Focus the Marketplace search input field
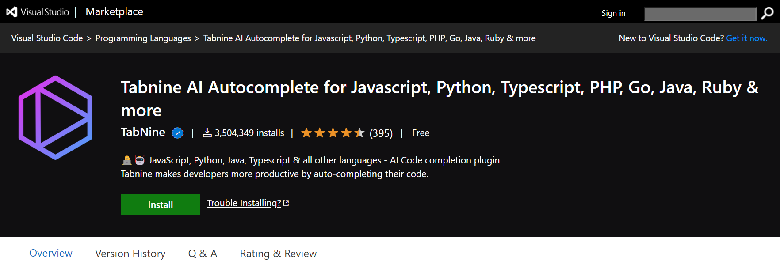This screenshot has width=780, height=265. [x=700, y=14]
